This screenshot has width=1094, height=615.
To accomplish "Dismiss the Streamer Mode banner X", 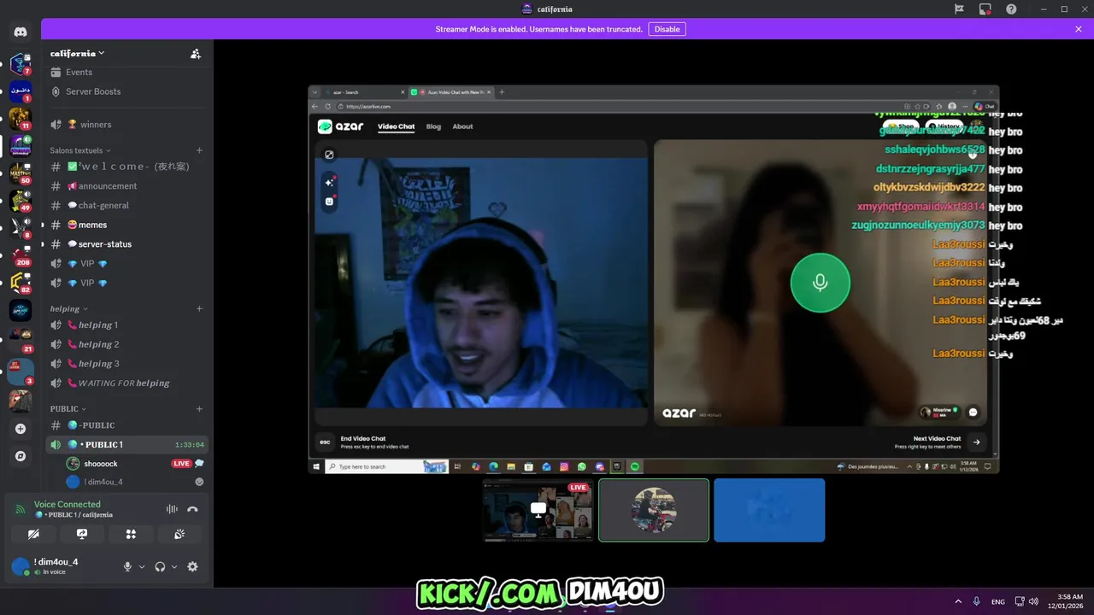I will (1079, 29).
